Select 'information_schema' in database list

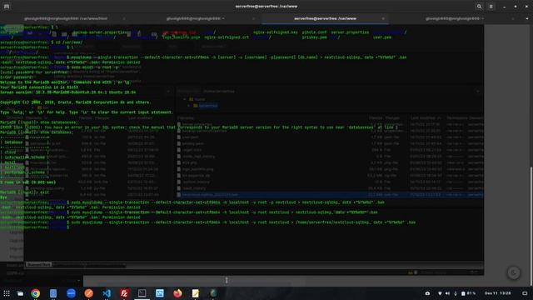[x=24, y=157]
